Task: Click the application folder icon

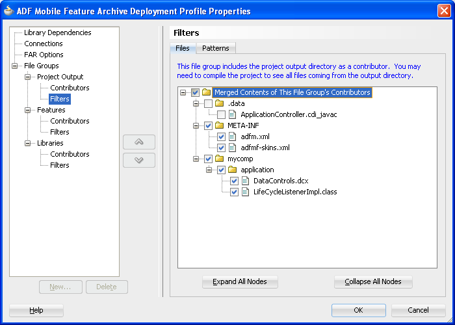Action: point(233,170)
